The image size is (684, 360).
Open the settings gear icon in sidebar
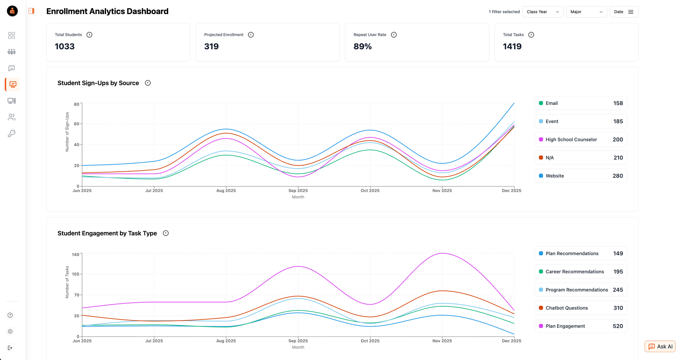tap(10, 331)
